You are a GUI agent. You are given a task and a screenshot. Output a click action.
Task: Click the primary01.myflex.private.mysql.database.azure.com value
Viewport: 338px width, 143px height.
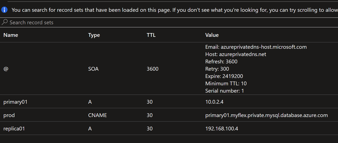click(266, 115)
